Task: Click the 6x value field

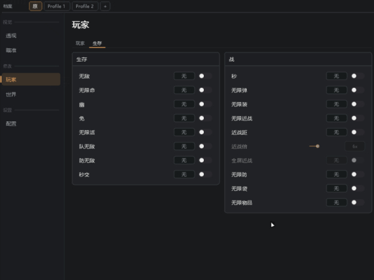Action: (355, 146)
